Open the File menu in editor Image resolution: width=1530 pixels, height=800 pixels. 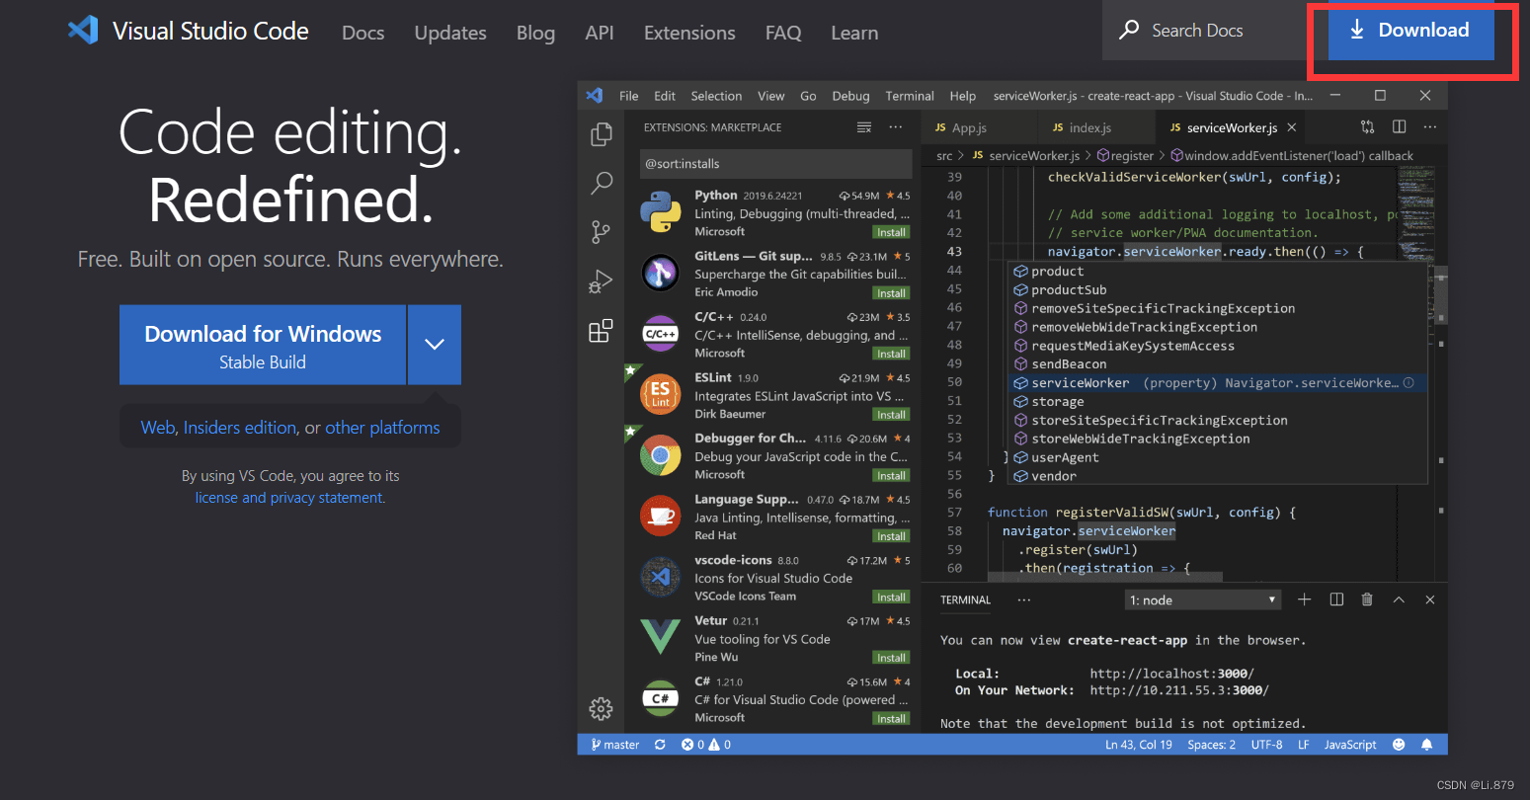click(x=629, y=96)
